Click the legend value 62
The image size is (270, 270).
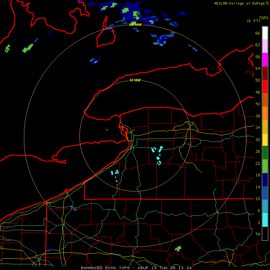[x=258, y=45]
